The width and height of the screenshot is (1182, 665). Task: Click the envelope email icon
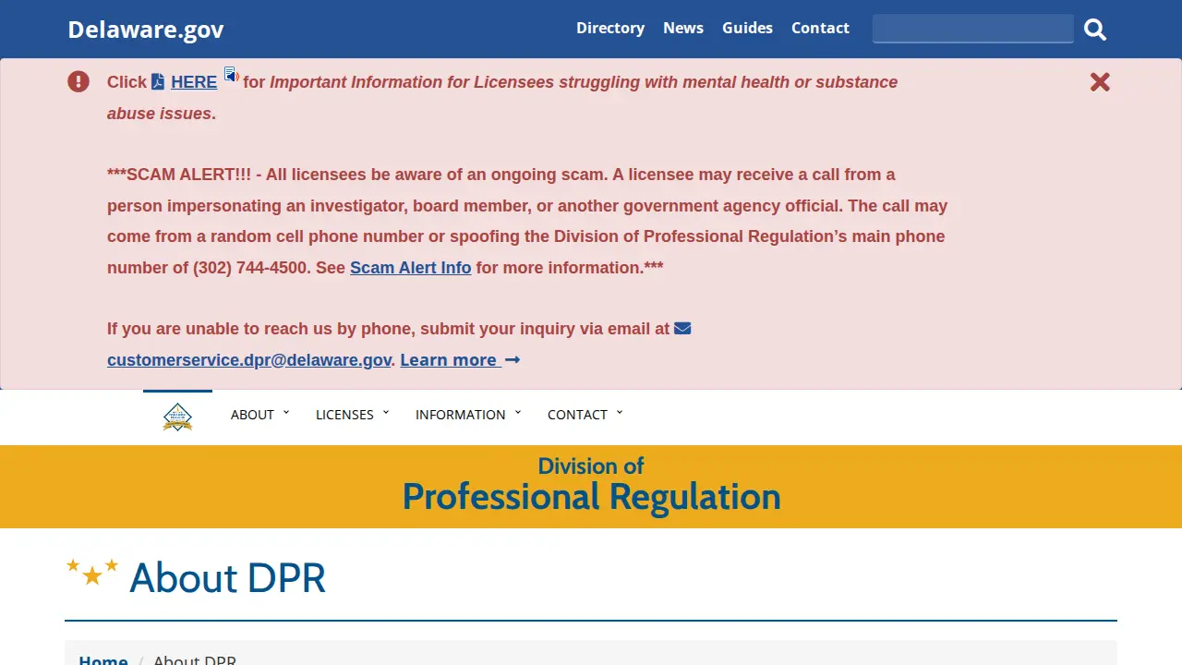(682, 328)
